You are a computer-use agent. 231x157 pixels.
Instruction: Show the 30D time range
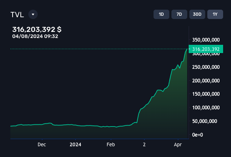(x=197, y=14)
